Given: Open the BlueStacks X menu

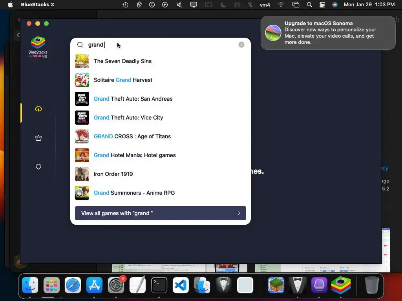Looking at the screenshot, I should coord(38,5).
